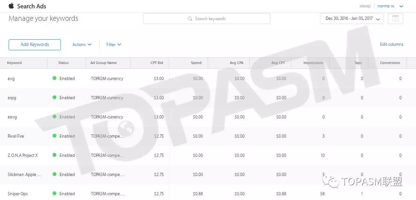Click green status dot for avg keyword
Viewport: 416px width, 200px height.
[x=54, y=78]
